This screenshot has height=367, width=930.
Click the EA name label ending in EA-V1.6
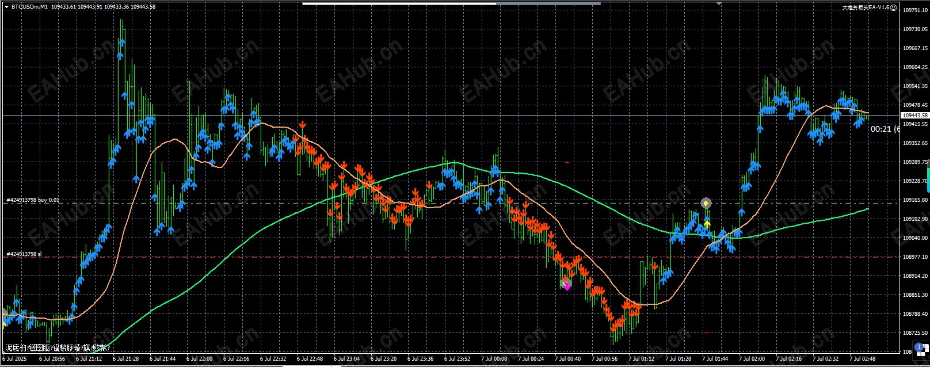pos(866,7)
